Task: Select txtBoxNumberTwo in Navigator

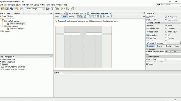Action: (15, 69)
